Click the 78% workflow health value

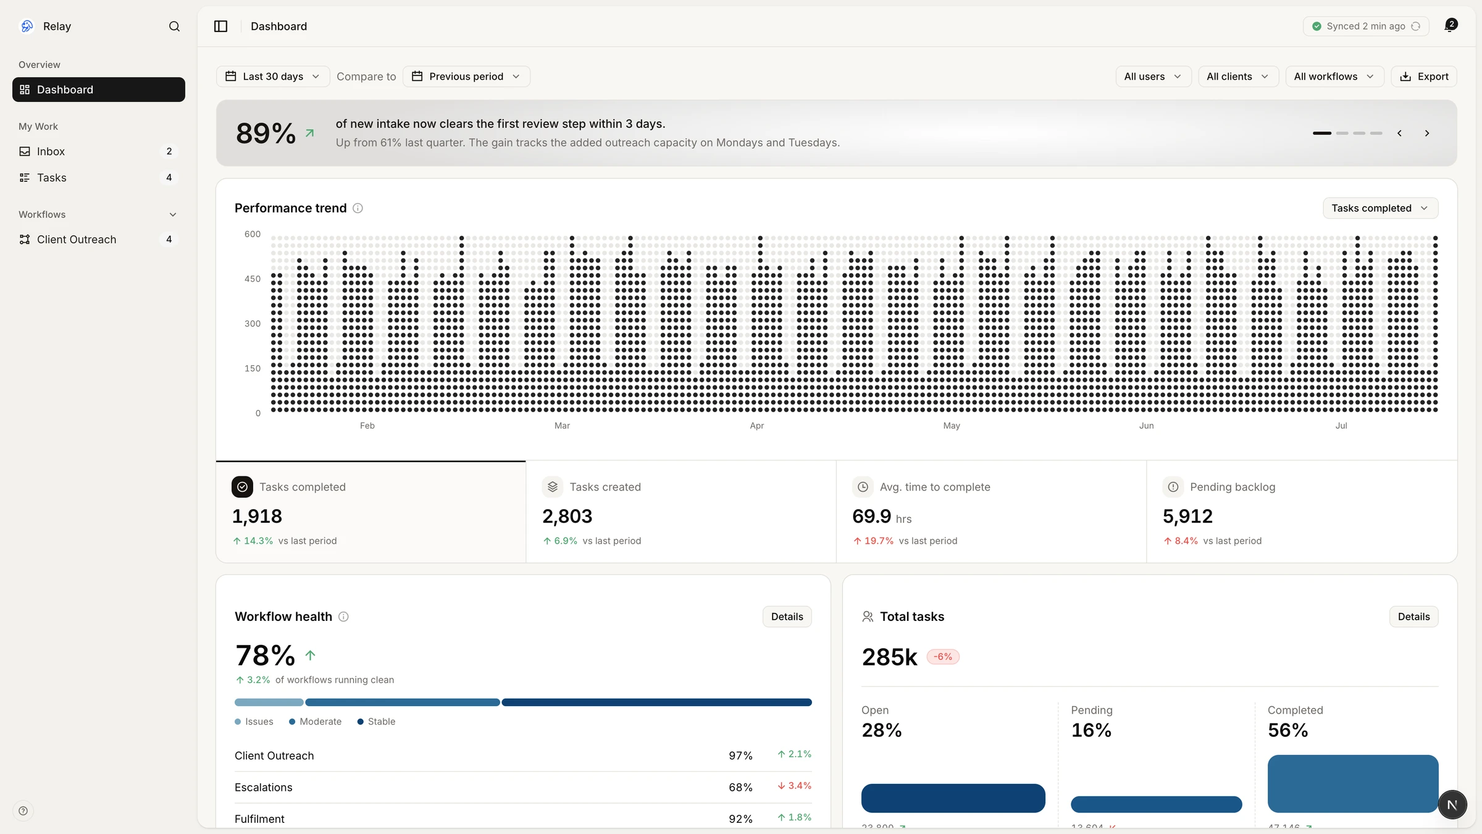(x=265, y=655)
